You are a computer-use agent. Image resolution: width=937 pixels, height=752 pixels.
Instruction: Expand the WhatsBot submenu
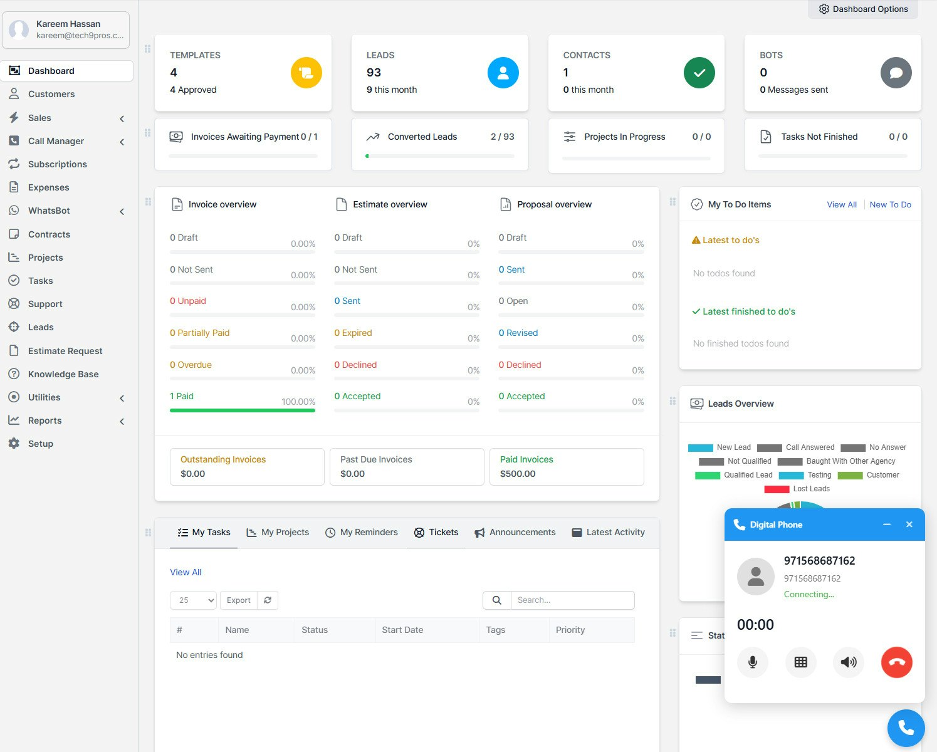click(122, 211)
